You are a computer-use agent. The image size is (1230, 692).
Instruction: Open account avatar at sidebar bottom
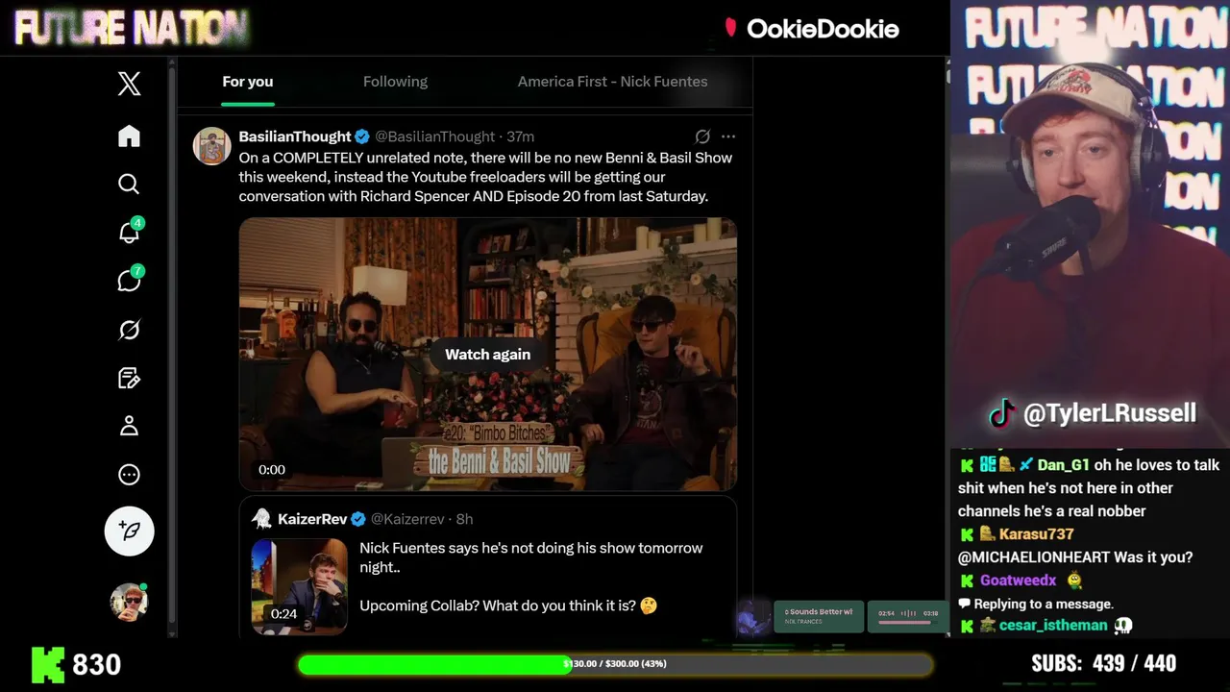(129, 602)
